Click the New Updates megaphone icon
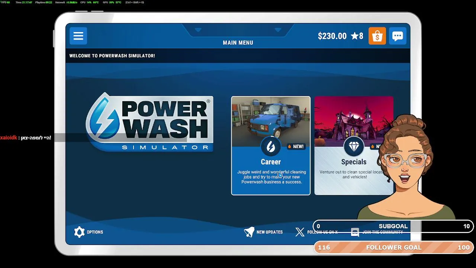The width and height of the screenshot is (476, 268). (249, 232)
